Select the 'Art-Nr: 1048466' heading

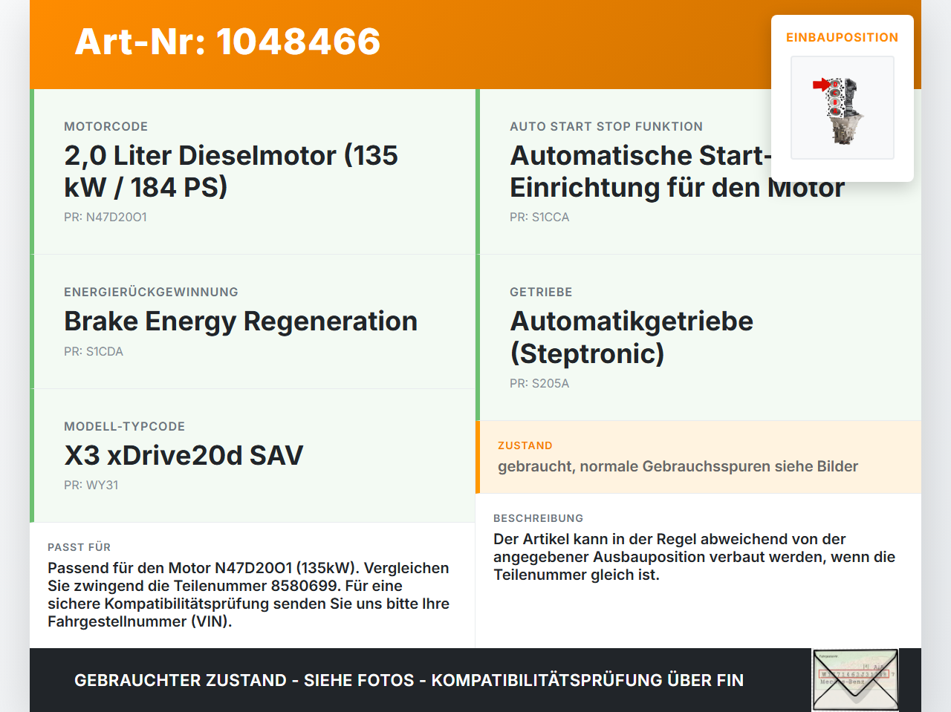[227, 42]
